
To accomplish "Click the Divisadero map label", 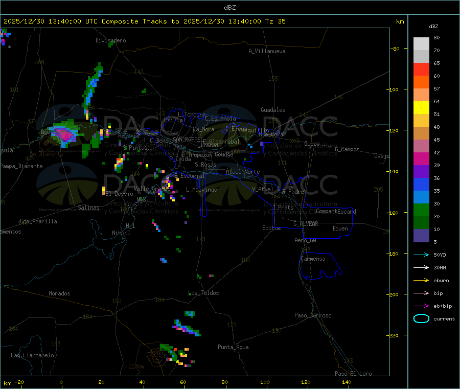I will 110,40.
